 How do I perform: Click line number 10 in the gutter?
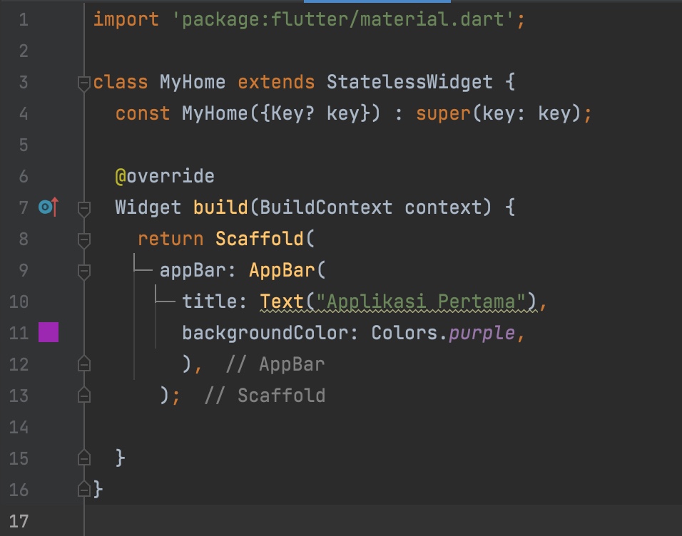[19, 301]
